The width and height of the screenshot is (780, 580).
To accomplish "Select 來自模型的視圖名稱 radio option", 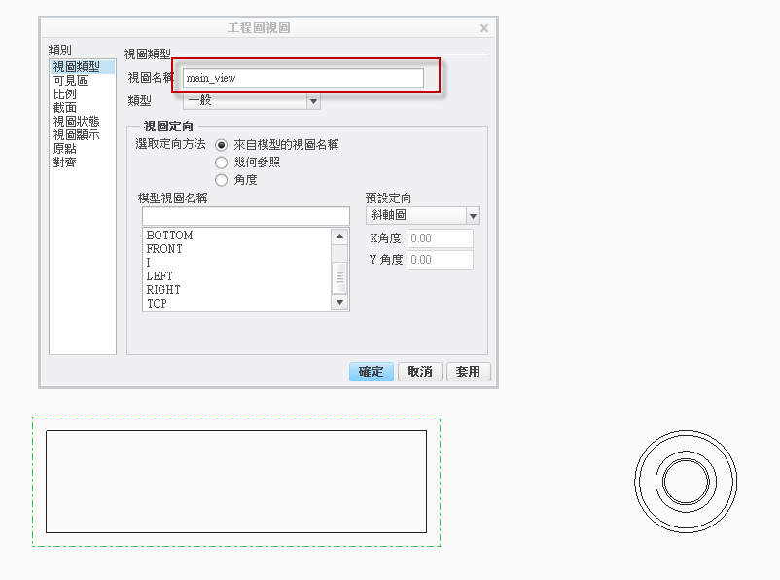I will [222, 144].
